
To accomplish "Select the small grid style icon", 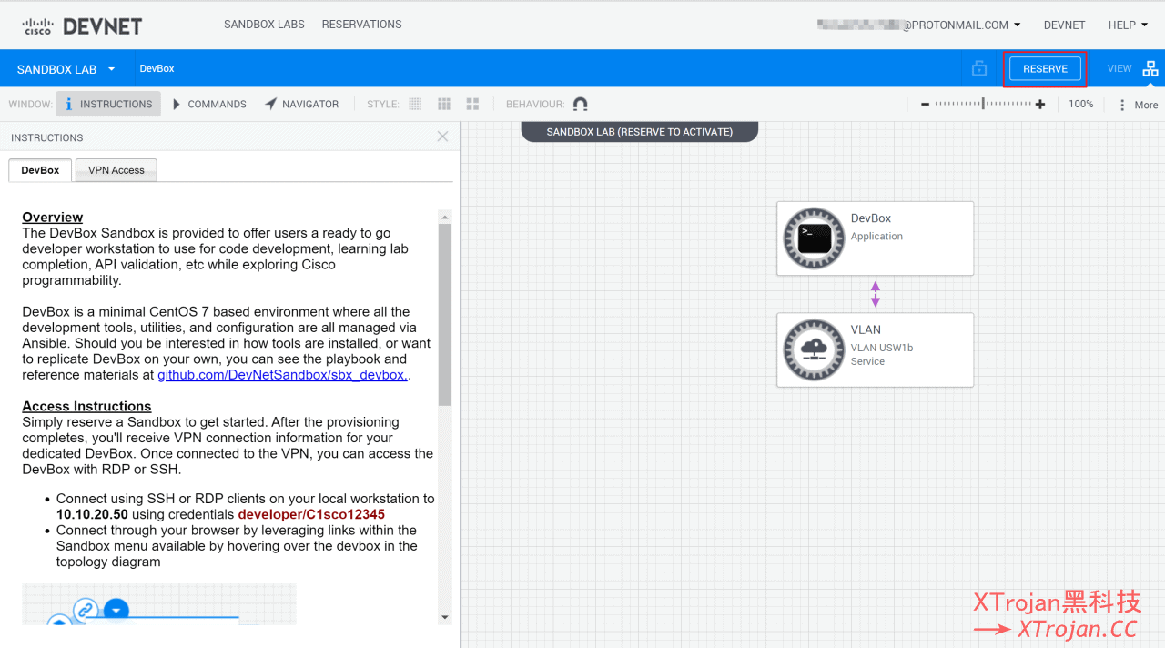I will (x=415, y=105).
